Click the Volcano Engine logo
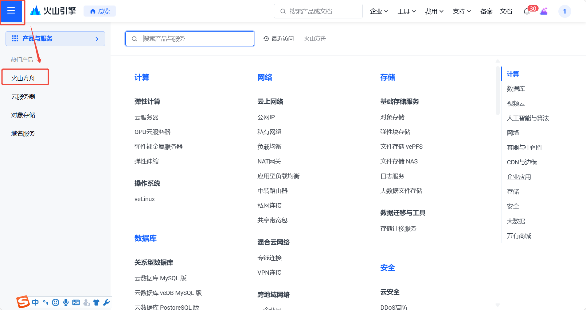 pos(53,11)
